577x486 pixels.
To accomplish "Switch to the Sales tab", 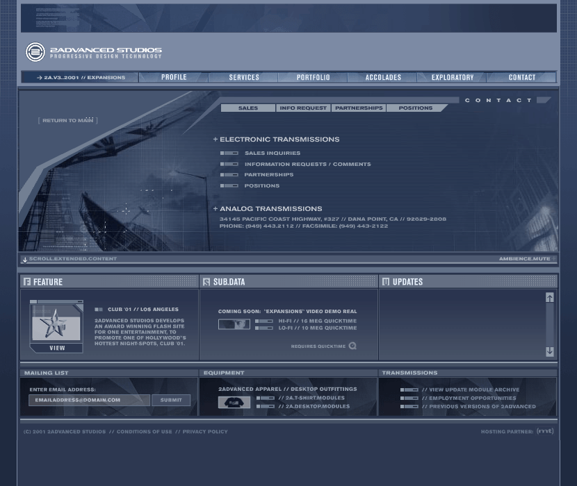I will click(x=248, y=108).
